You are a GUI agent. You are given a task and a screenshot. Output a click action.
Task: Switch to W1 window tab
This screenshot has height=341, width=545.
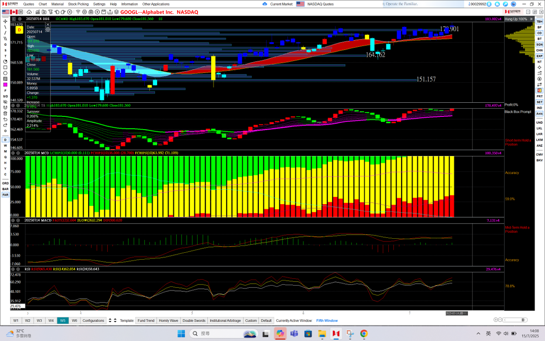(16, 321)
